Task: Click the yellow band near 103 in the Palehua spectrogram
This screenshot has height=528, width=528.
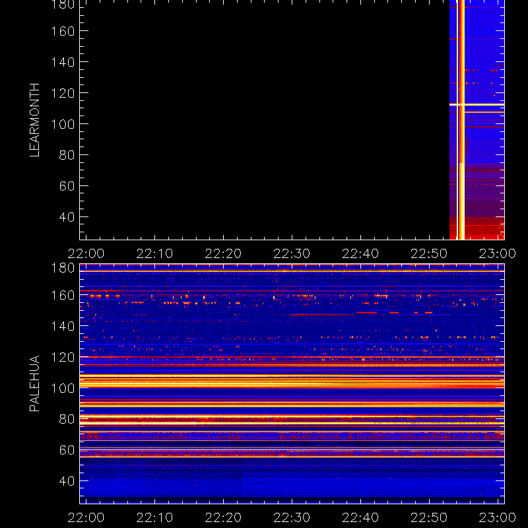Action: tap(292, 383)
